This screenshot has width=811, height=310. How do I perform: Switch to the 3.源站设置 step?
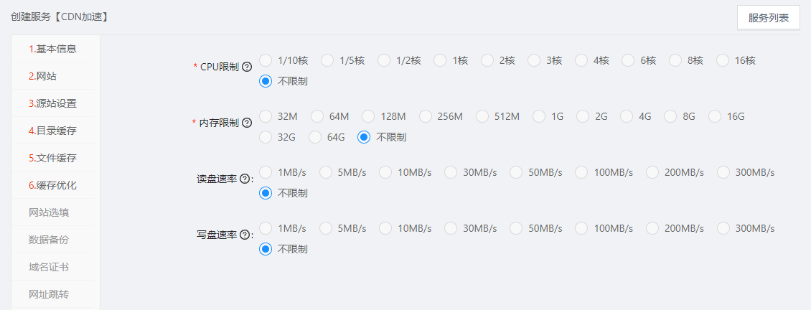pyautogui.click(x=52, y=103)
